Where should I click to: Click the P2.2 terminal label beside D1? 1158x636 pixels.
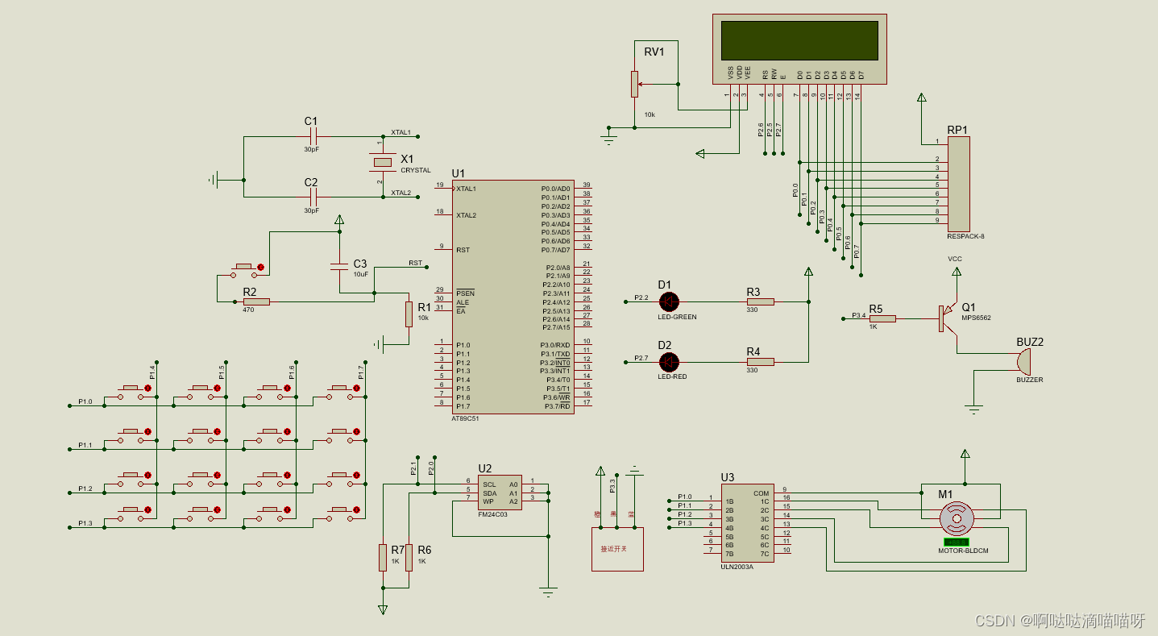pyautogui.click(x=641, y=297)
